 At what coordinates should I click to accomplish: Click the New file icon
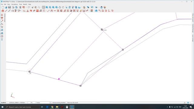pyautogui.click(x=3, y=7)
